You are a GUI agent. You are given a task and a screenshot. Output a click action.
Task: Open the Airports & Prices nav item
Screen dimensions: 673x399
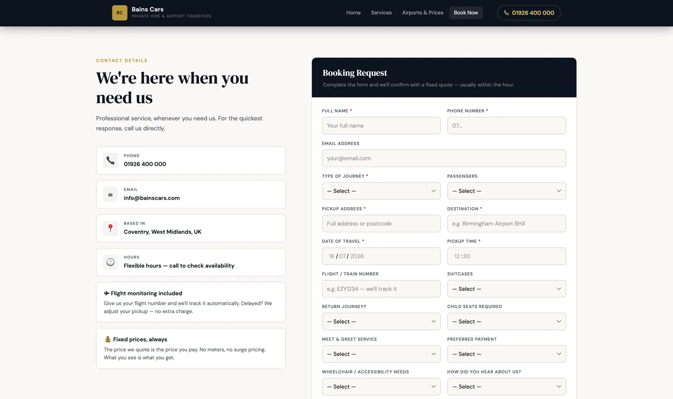click(x=423, y=13)
